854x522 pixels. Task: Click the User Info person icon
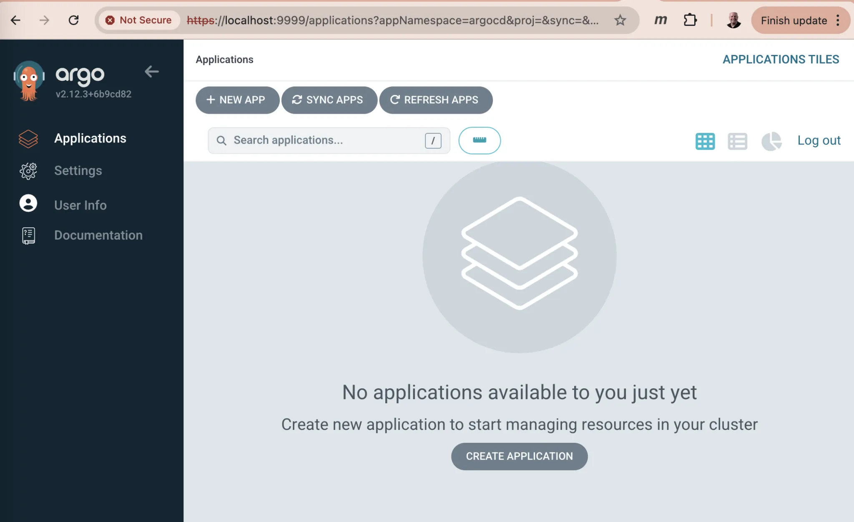click(28, 203)
